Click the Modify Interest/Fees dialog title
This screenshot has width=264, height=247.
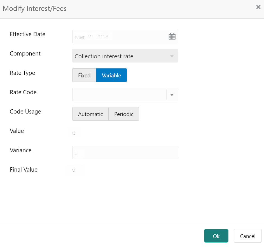click(x=35, y=9)
